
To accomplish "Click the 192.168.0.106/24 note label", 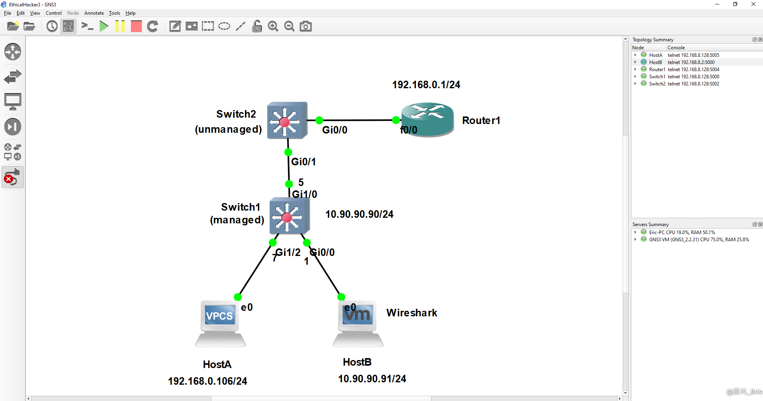I will [208, 381].
